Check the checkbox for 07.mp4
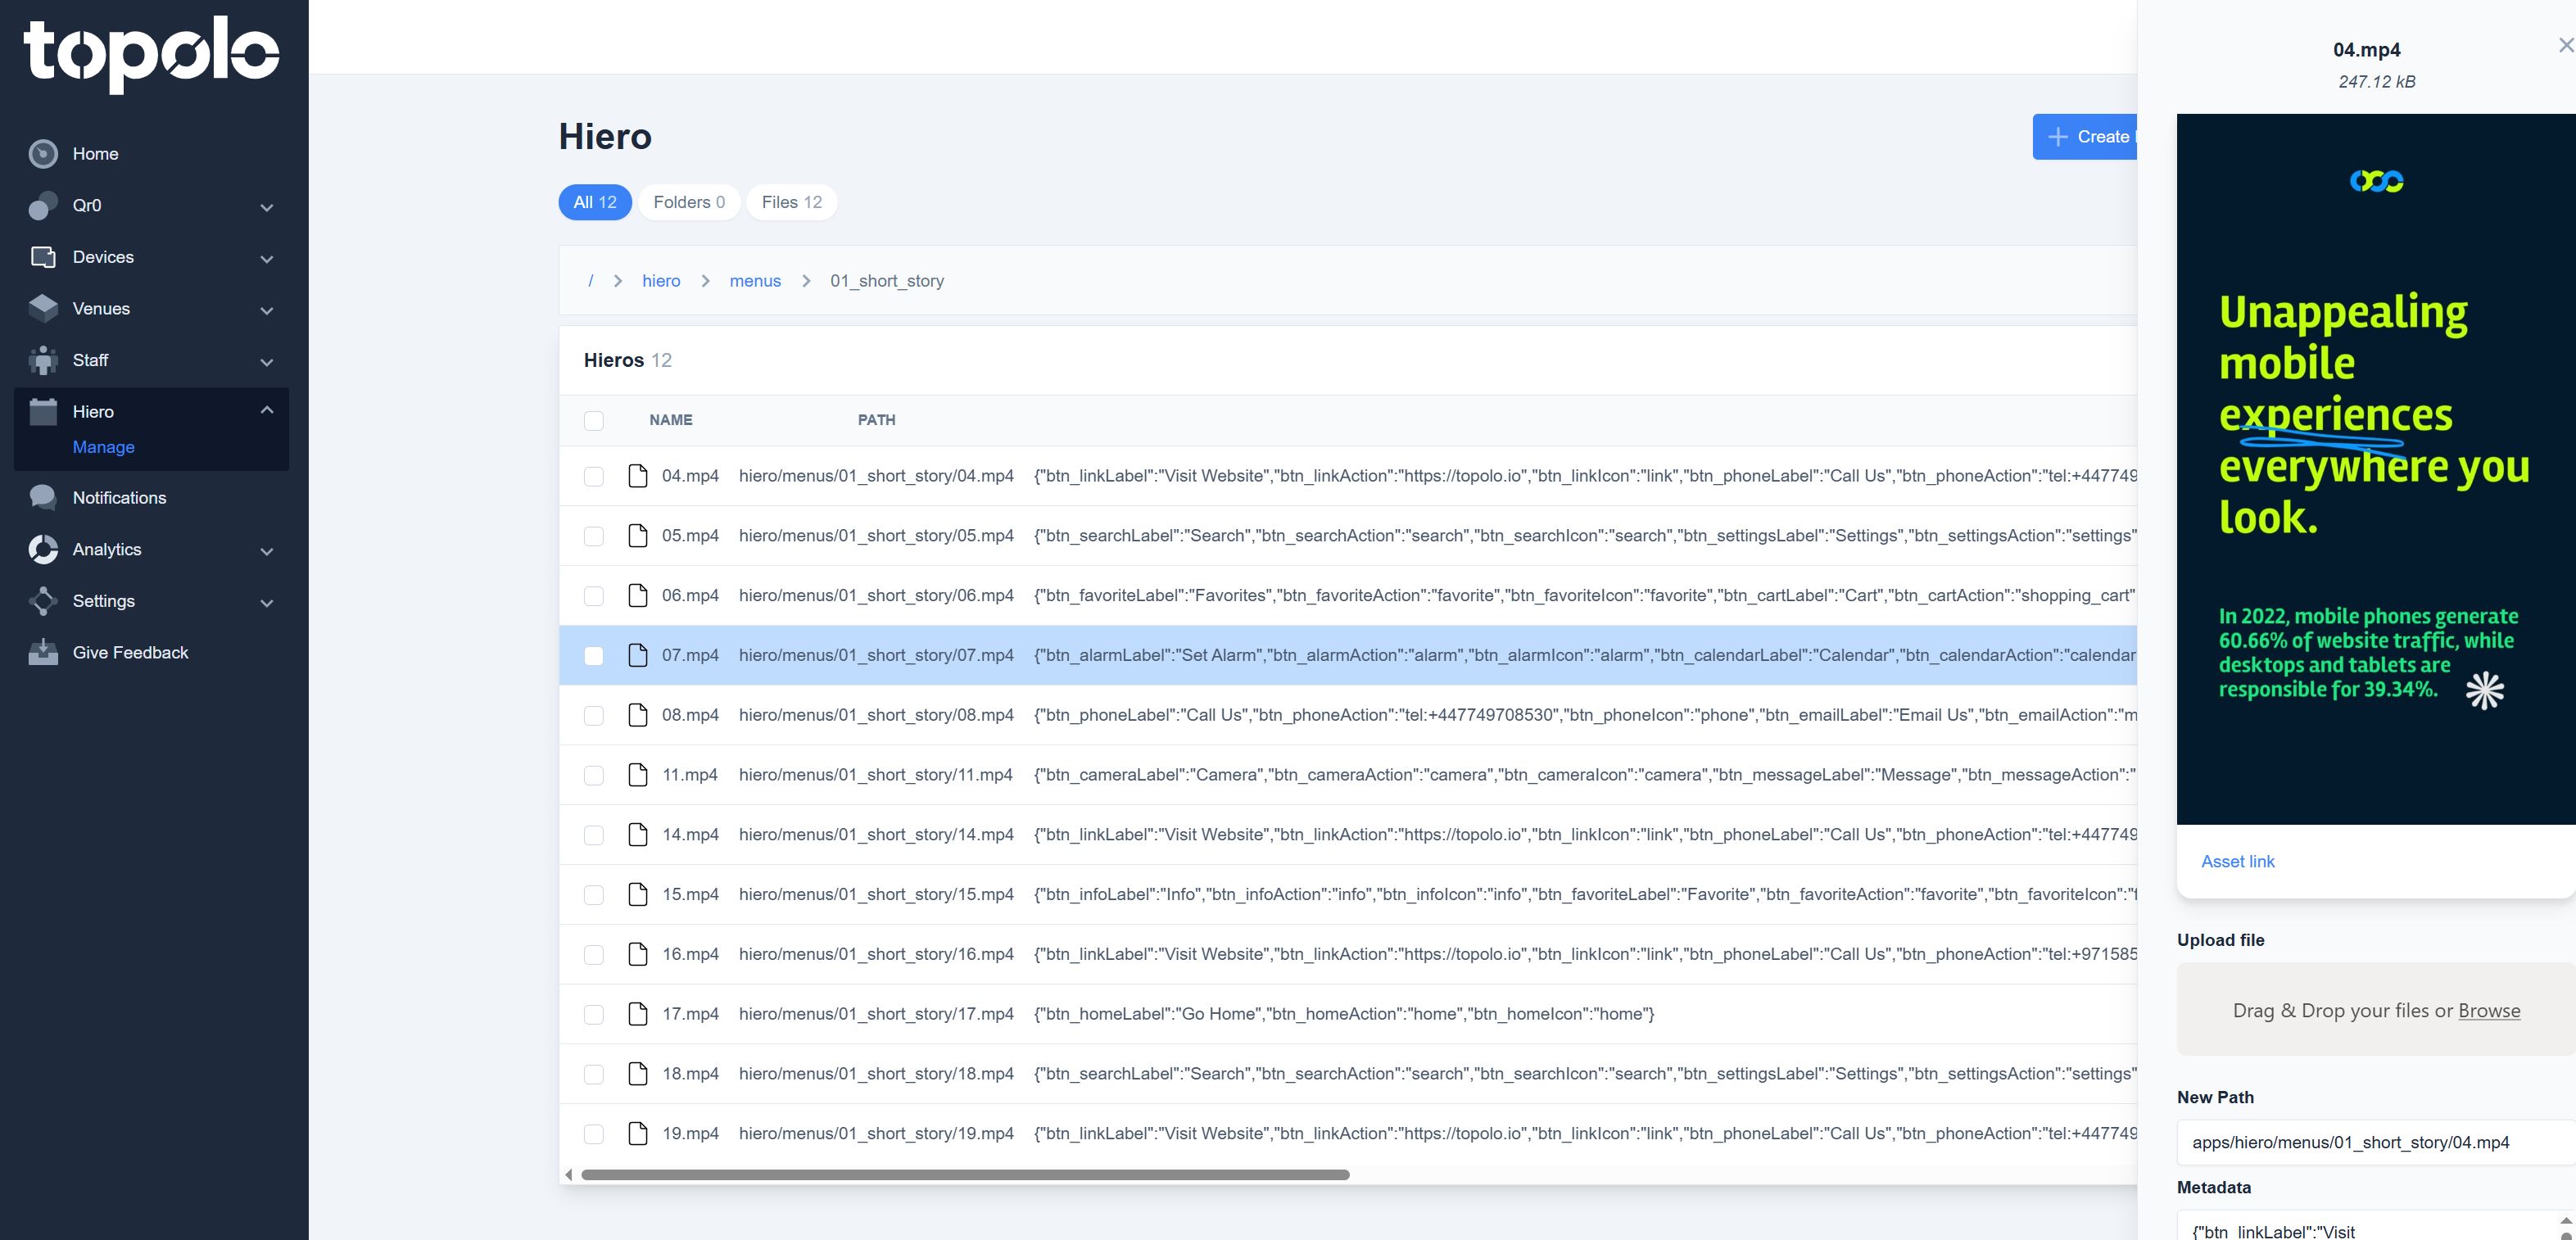The width and height of the screenshot is (2576, 1240). tap(594, 656)
